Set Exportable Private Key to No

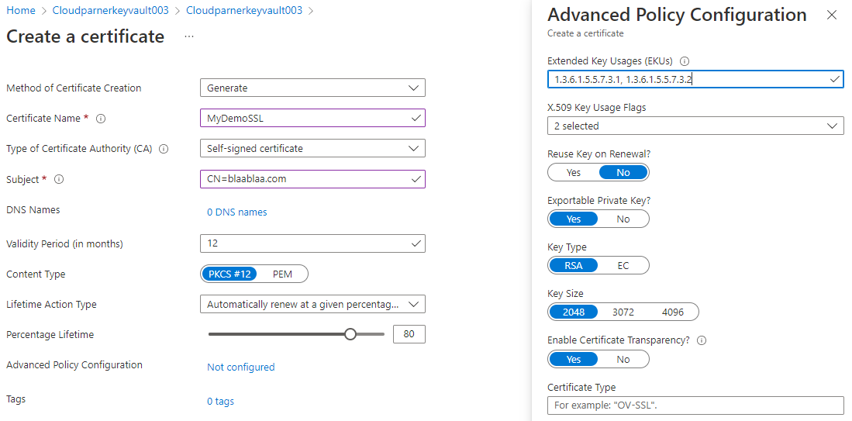pos(623,219)
